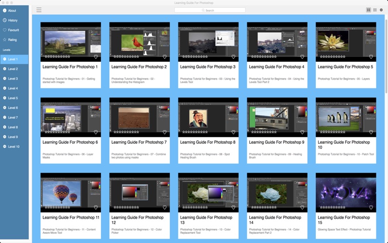Rate Learning Guide For Photoshop 15 stars
This screenshot has height=243, width=388.
tap(333, 208)
